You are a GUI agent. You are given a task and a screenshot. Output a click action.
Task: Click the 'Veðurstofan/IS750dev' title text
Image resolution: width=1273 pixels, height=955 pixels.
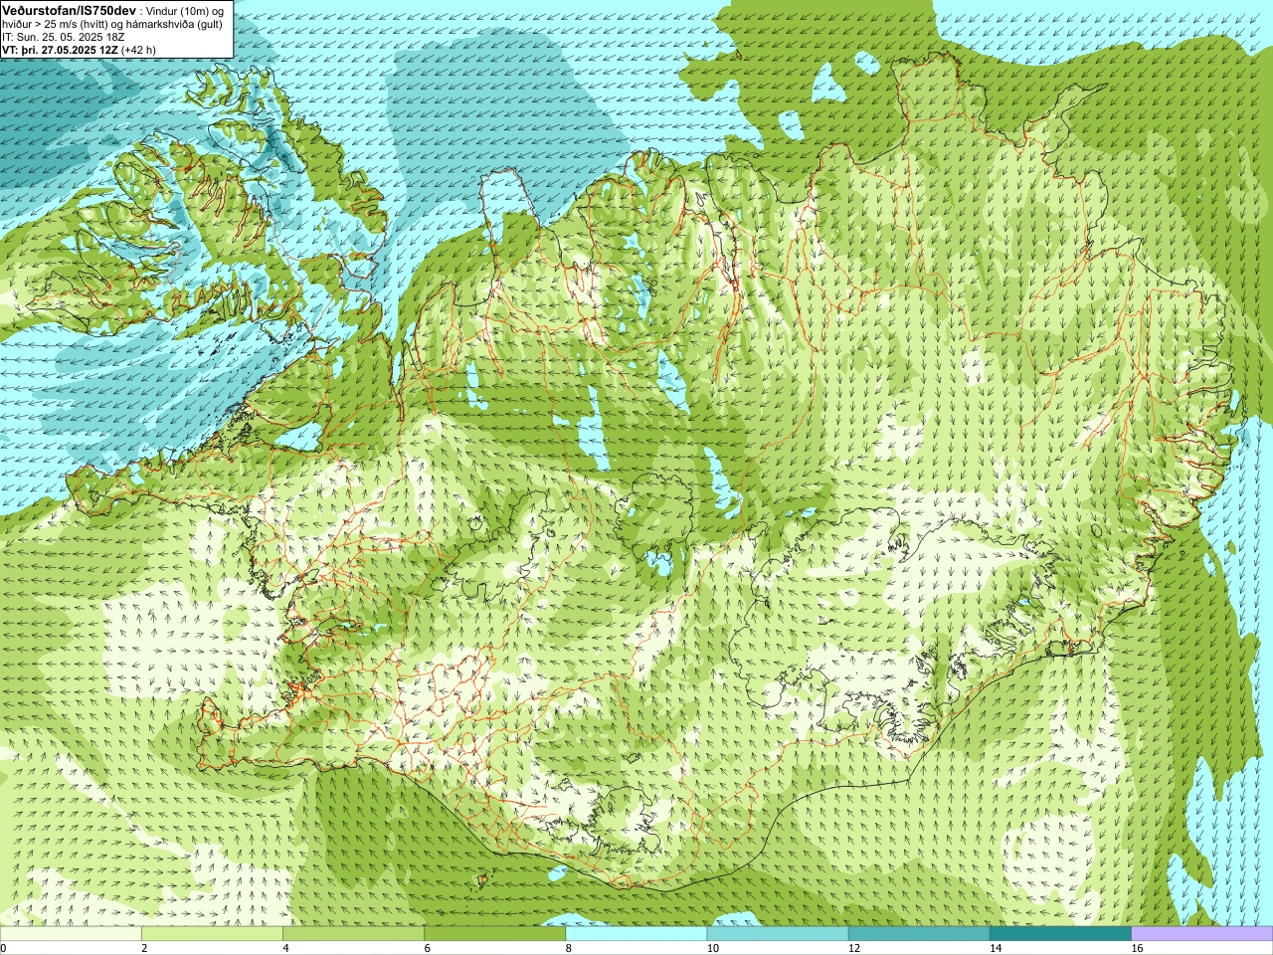click(x=69, y=9)
